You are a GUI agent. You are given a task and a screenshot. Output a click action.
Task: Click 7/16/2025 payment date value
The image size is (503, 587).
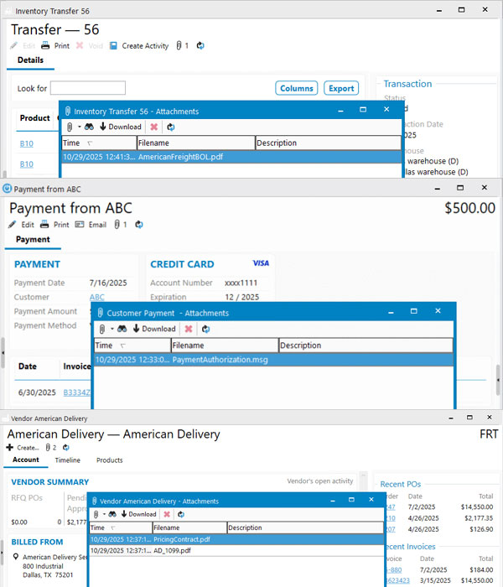(x=108, y=283)
